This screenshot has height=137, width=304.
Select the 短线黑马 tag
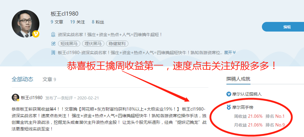pos(69,44)
